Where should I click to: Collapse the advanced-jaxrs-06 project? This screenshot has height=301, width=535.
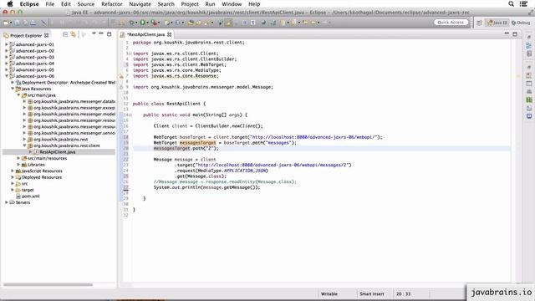[7, 76]
